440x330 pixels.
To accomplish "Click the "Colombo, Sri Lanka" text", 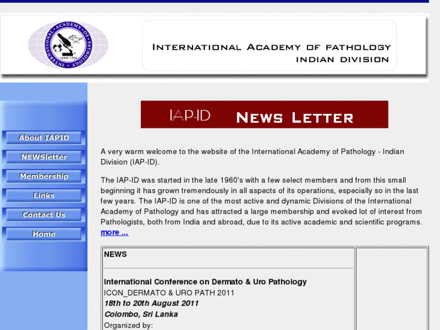I will click(x=141, y=314).
